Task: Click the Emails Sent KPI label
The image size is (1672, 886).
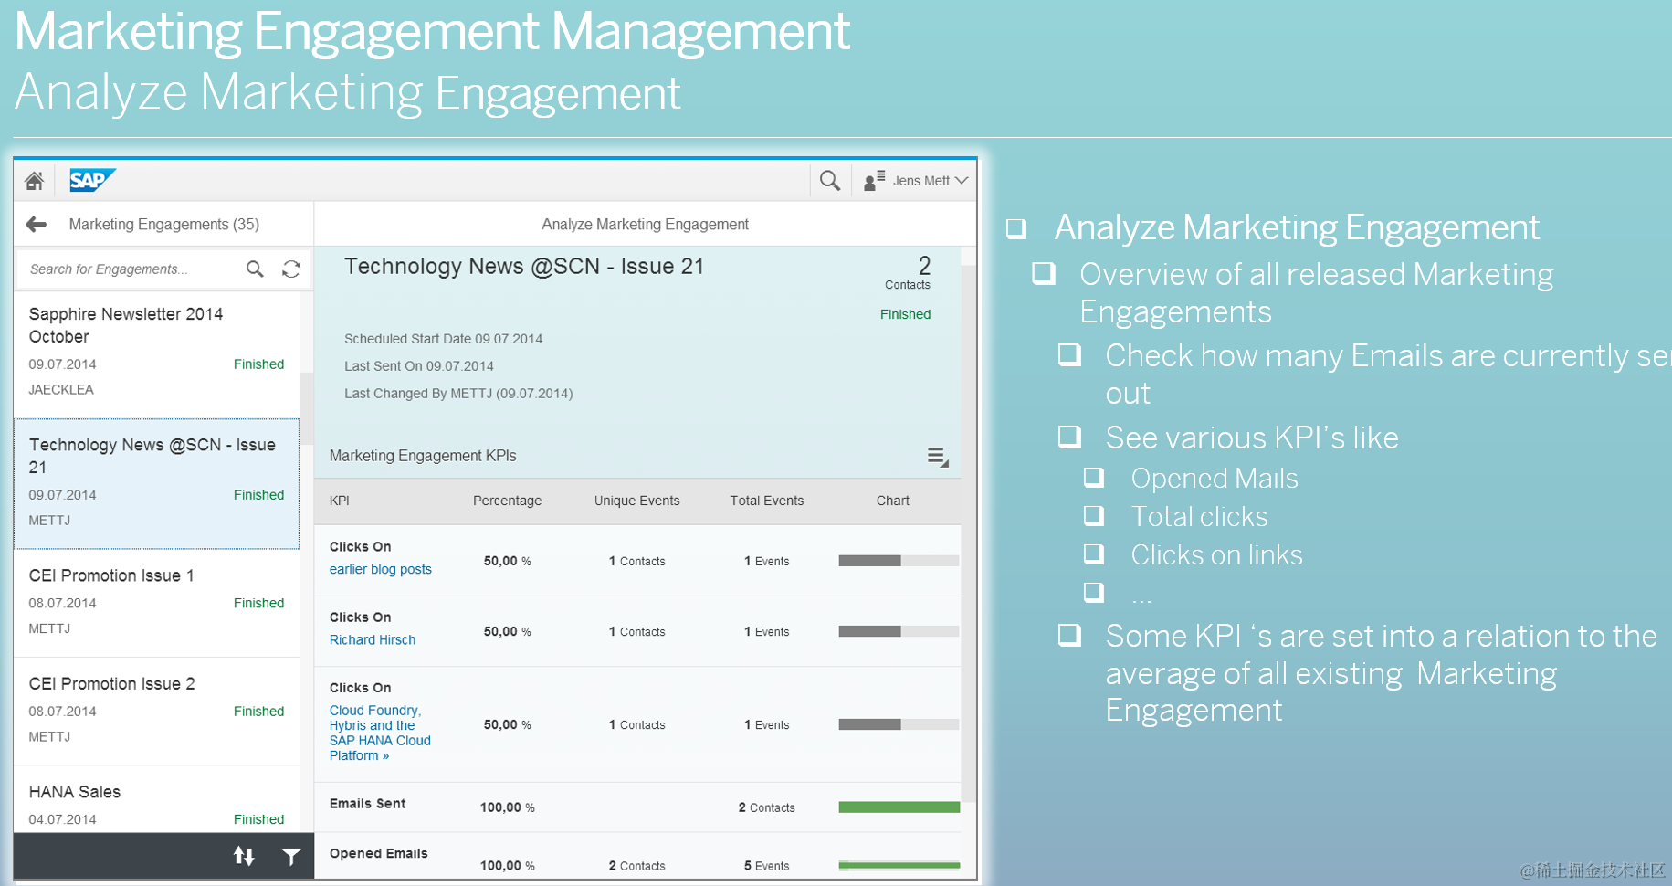Action: pos(367,804)
